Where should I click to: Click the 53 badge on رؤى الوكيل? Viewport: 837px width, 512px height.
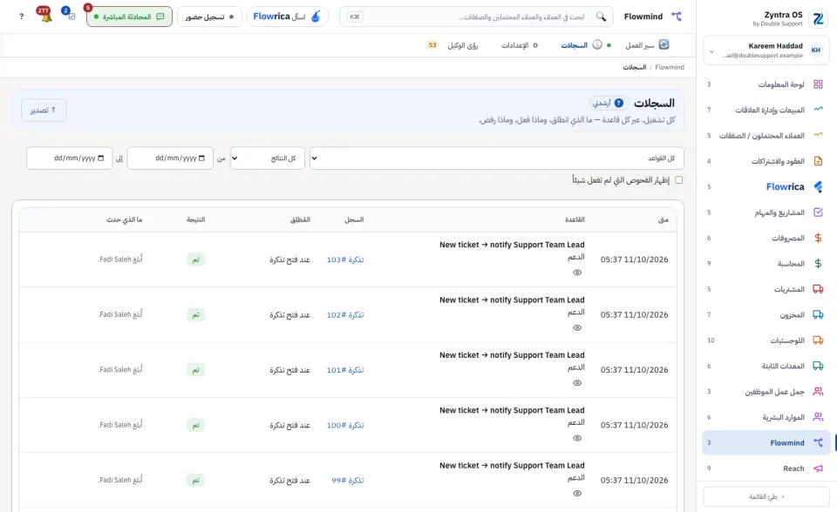coord(432,45)
